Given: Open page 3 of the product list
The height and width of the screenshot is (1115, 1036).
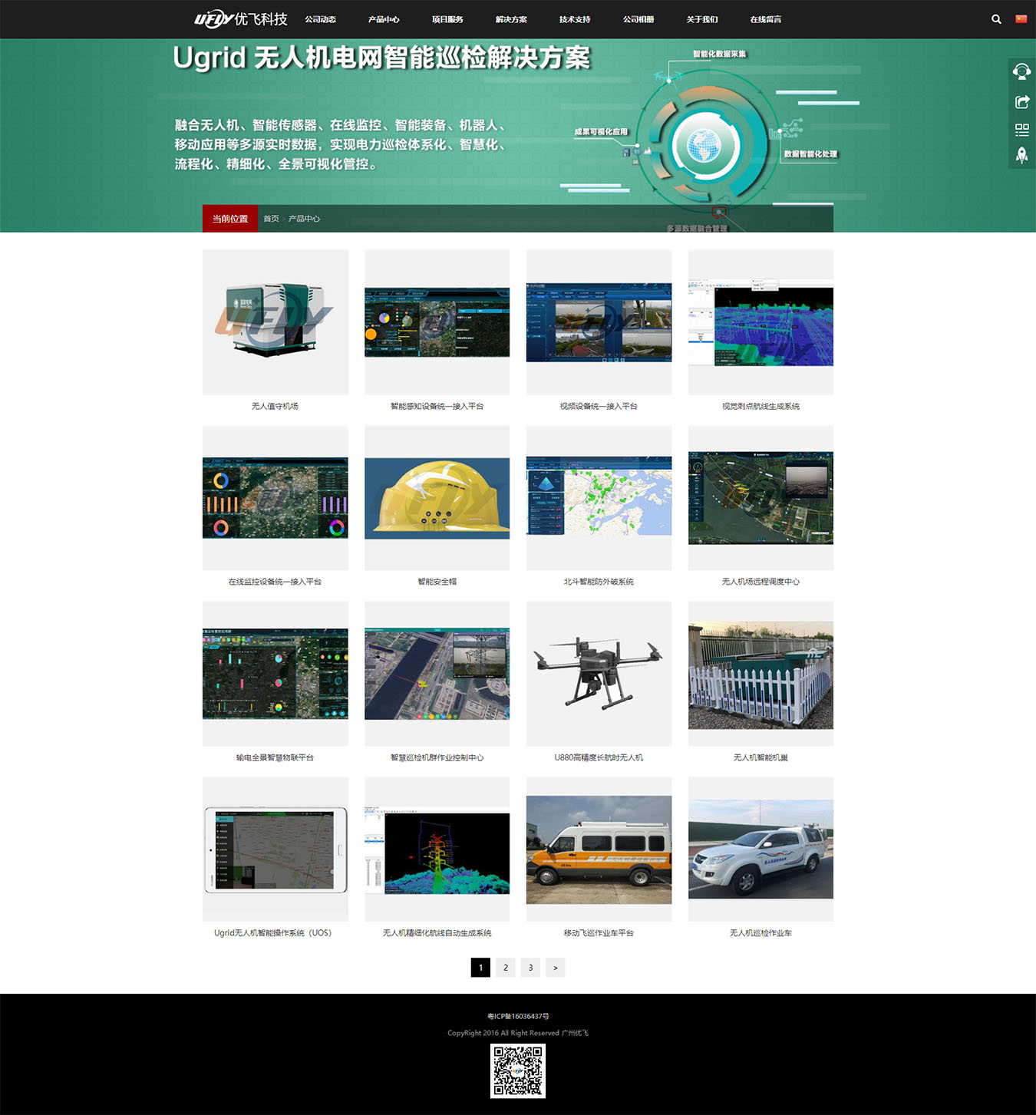Looking at the screenshot, I should (x=530, y=968).
